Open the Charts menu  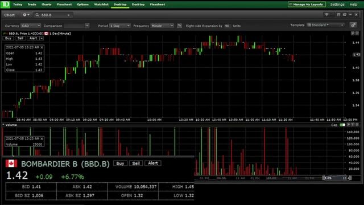[46, 5]
